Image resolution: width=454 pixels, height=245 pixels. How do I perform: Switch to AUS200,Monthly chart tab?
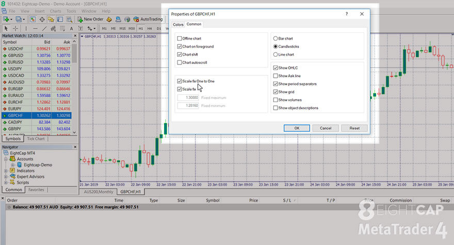click(x=99, y=192)
